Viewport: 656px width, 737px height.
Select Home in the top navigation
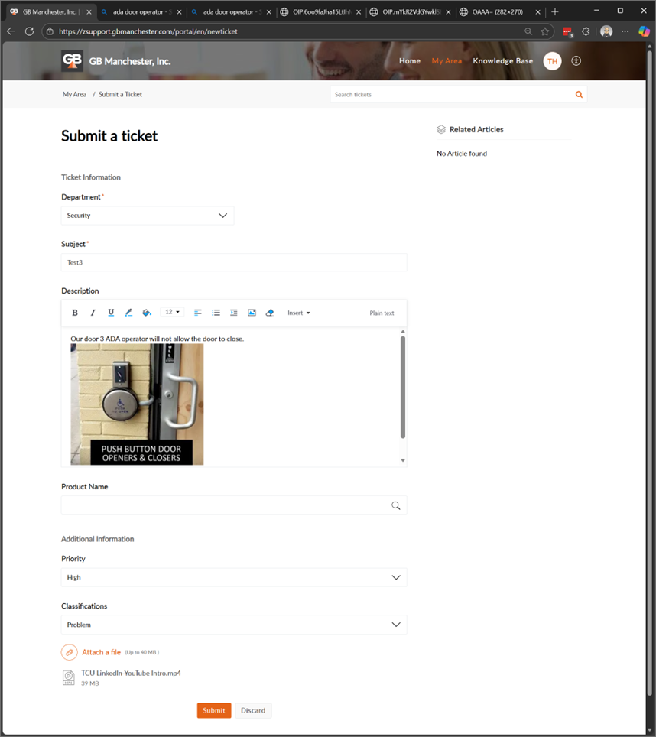coord(410,61)
